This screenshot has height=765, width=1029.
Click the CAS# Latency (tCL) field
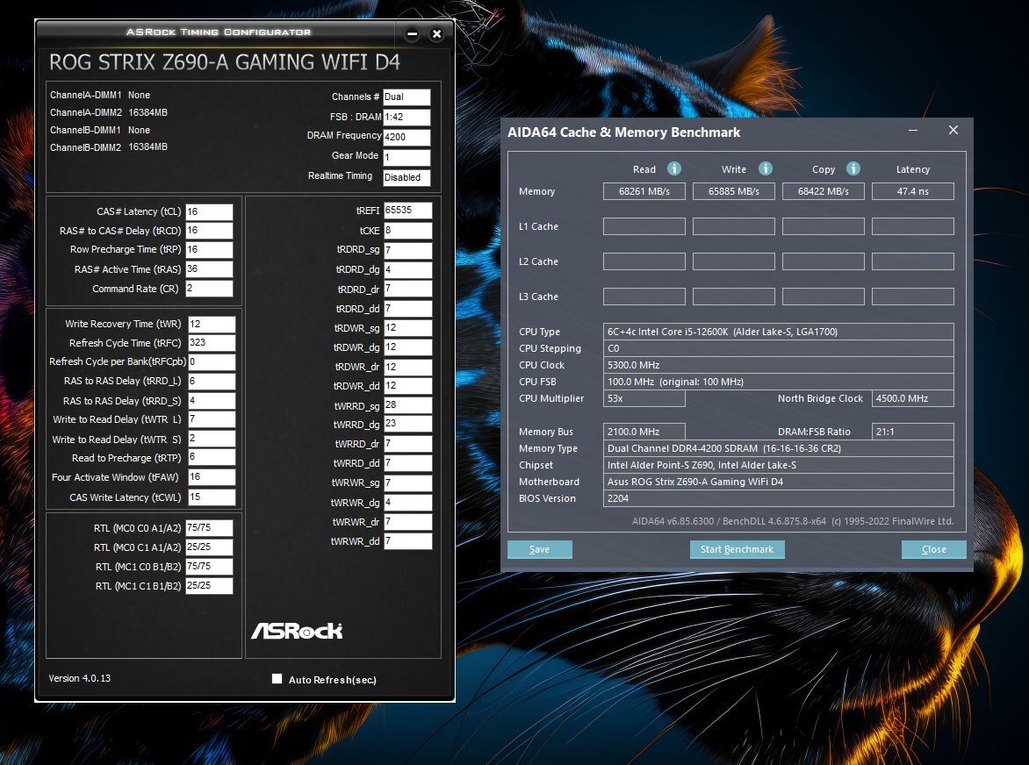tap(209, 211)
